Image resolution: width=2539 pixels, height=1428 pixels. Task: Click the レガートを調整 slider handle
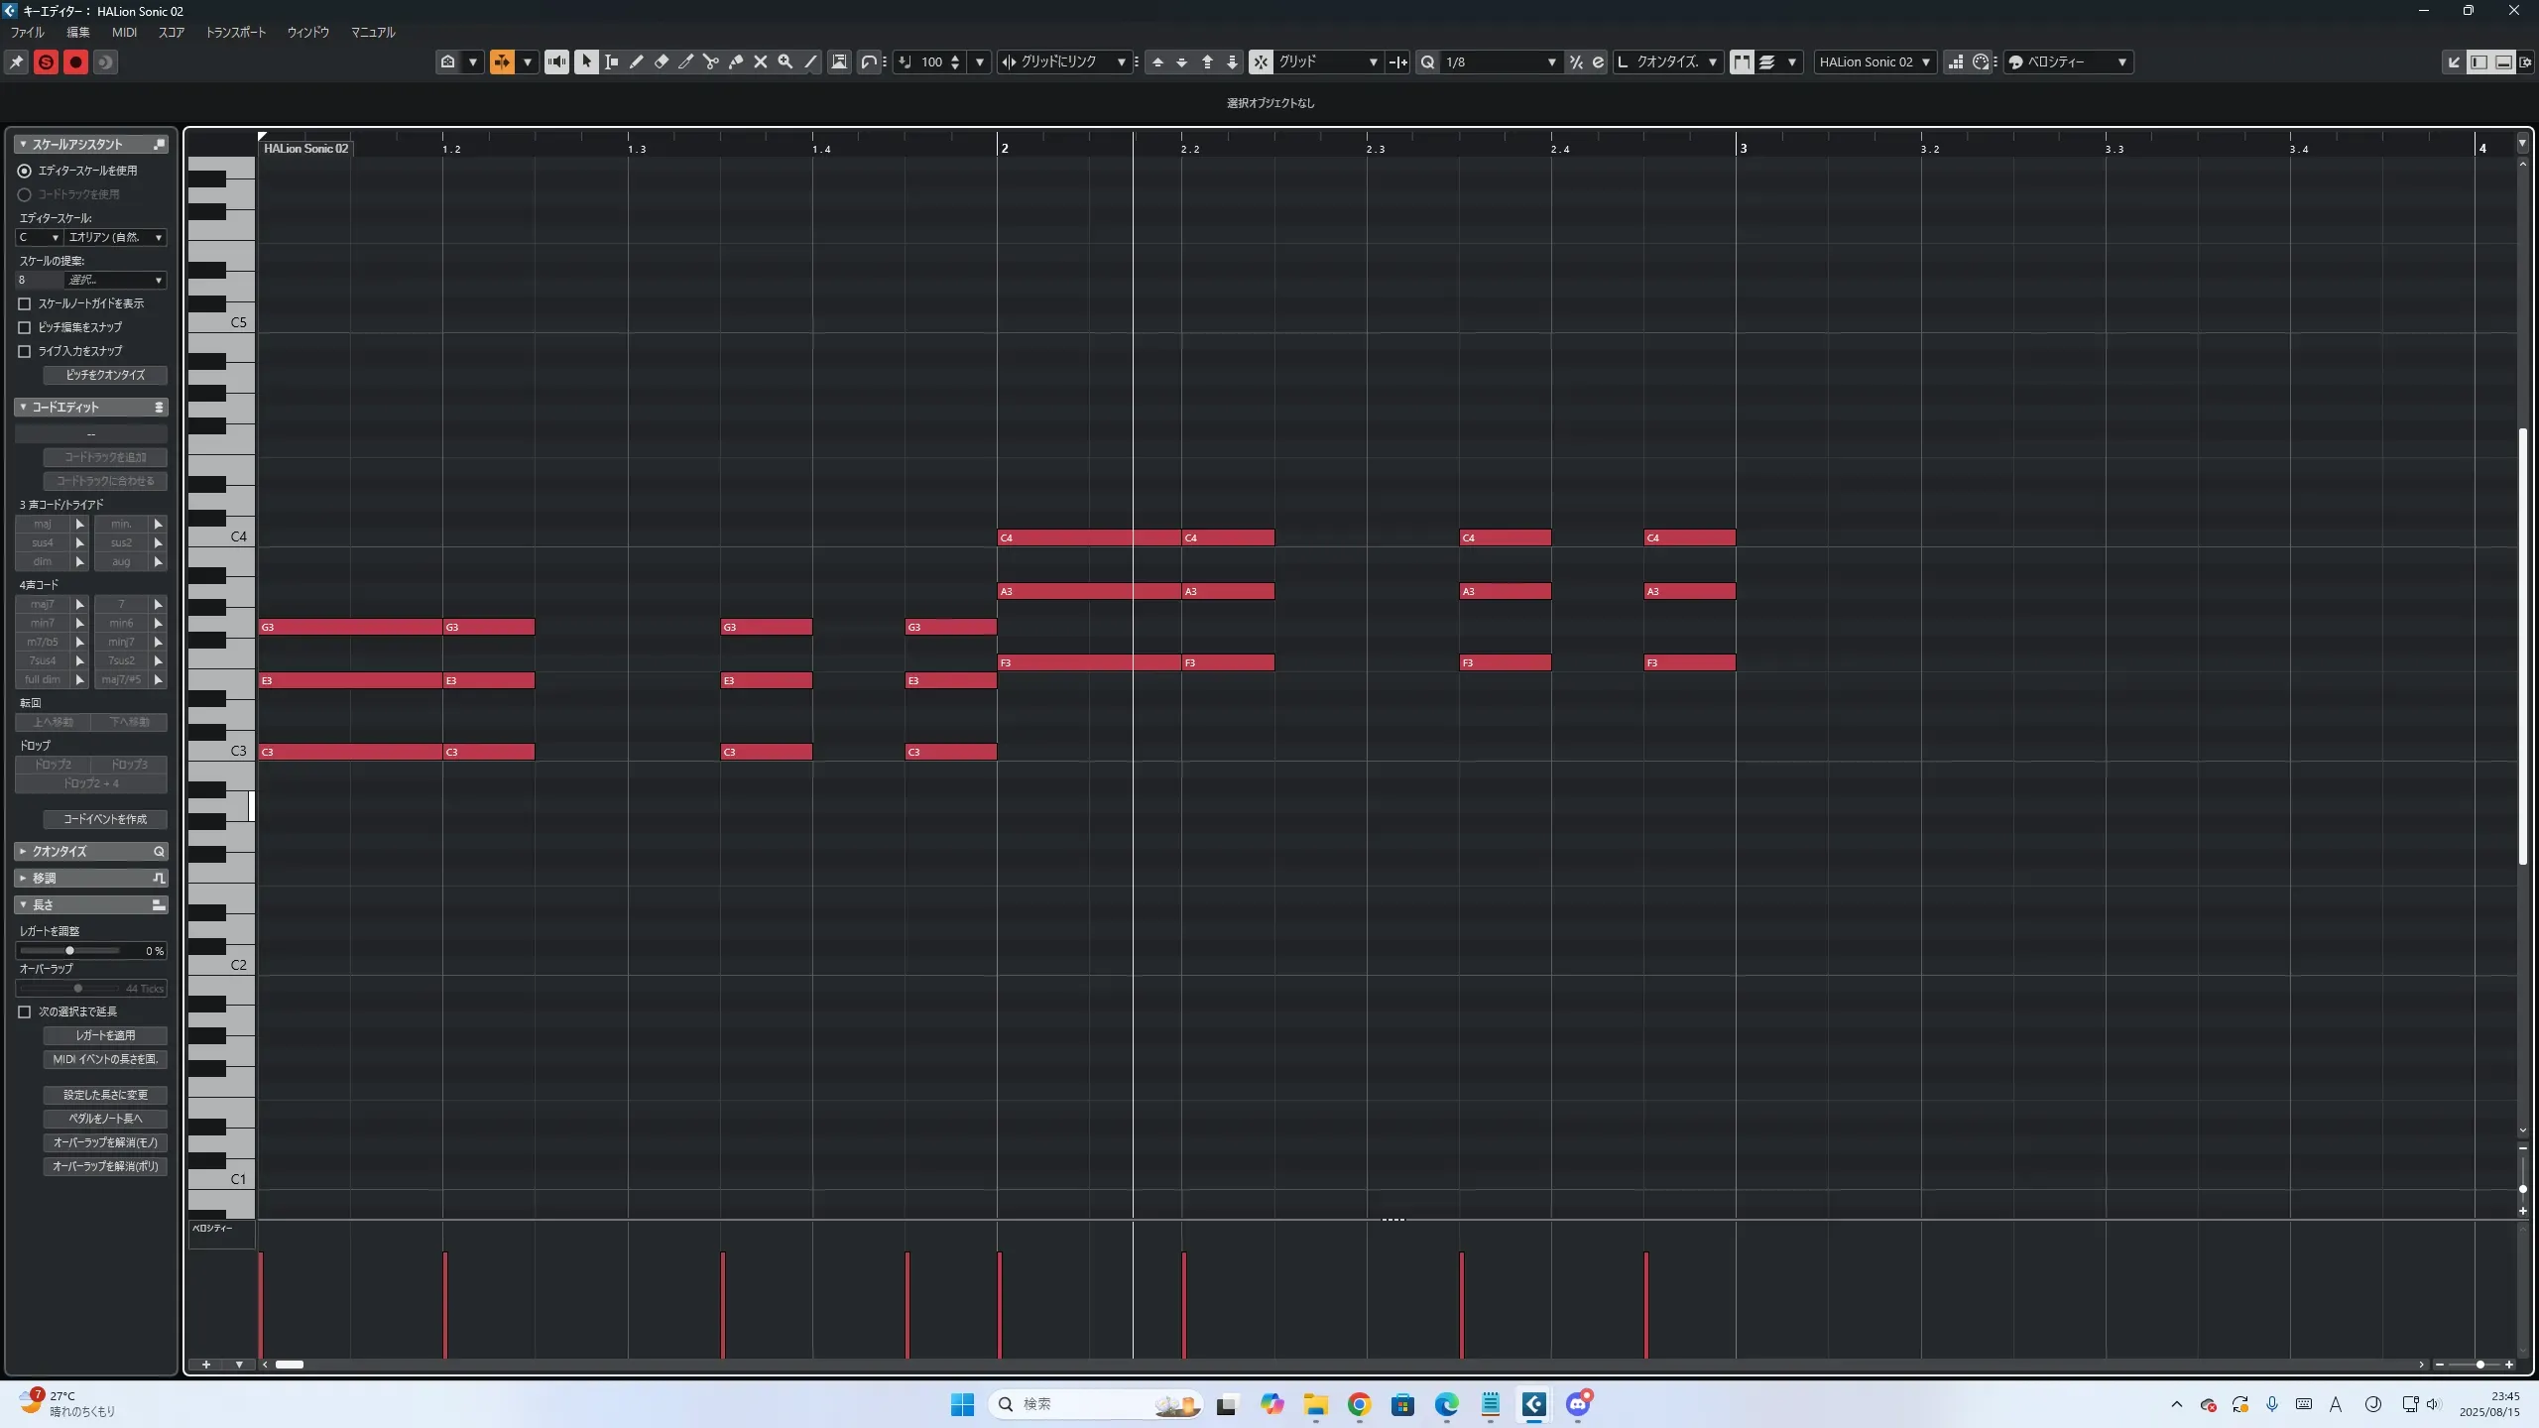pos(69,951)
